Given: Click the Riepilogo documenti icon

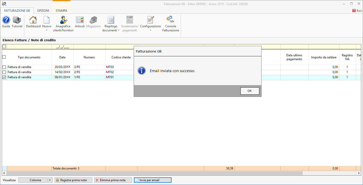Looking at the screenshot, I should (x=111, y=20).
